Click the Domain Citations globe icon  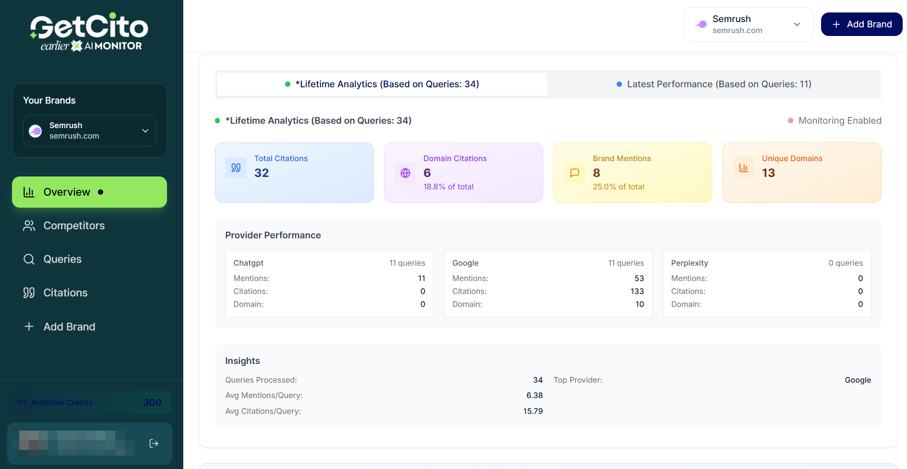coord(406,173)
